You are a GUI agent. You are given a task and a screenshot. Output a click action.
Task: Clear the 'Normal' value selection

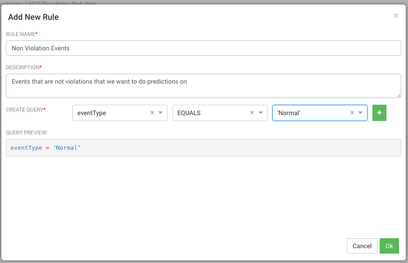(352, 113)
